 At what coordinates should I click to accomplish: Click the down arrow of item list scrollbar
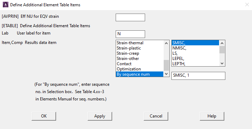tap(166, 74)
